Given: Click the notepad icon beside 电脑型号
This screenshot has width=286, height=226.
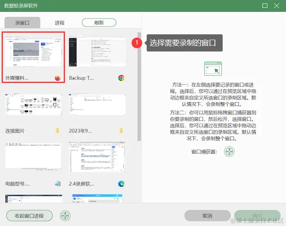Looking at the screenshot, I should [58, 183].
